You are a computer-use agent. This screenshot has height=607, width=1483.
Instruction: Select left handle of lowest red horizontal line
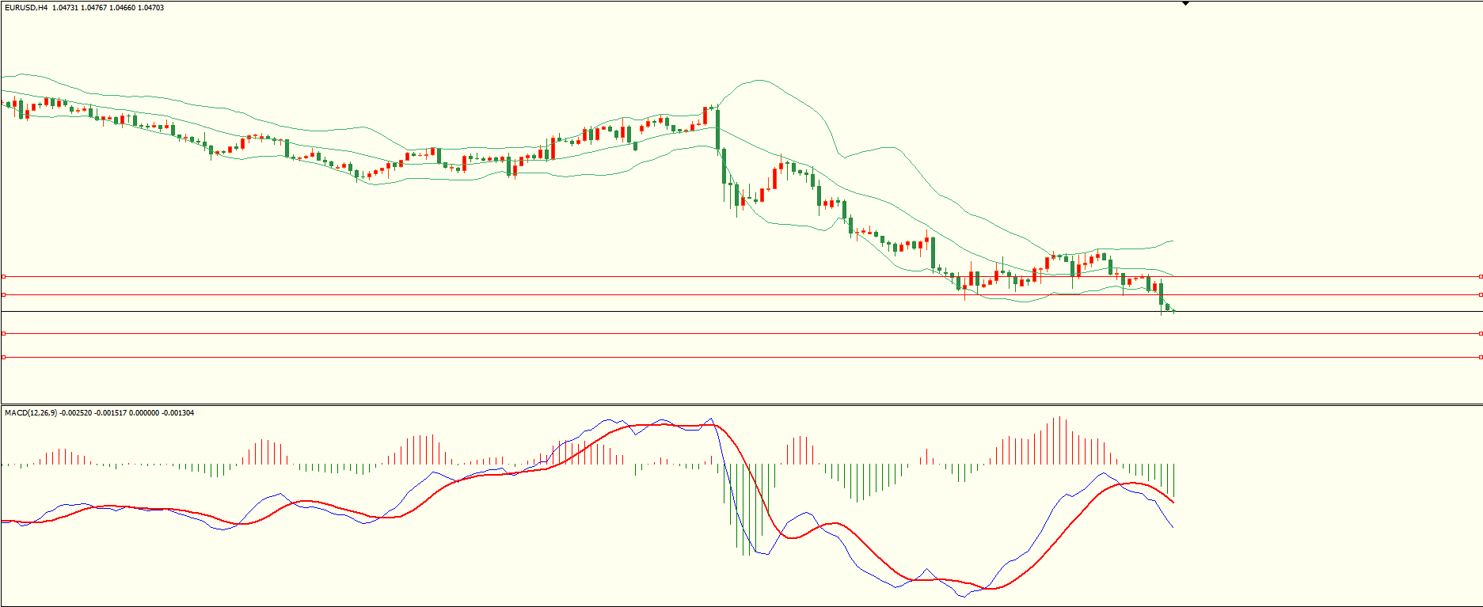tap(4, 357)
